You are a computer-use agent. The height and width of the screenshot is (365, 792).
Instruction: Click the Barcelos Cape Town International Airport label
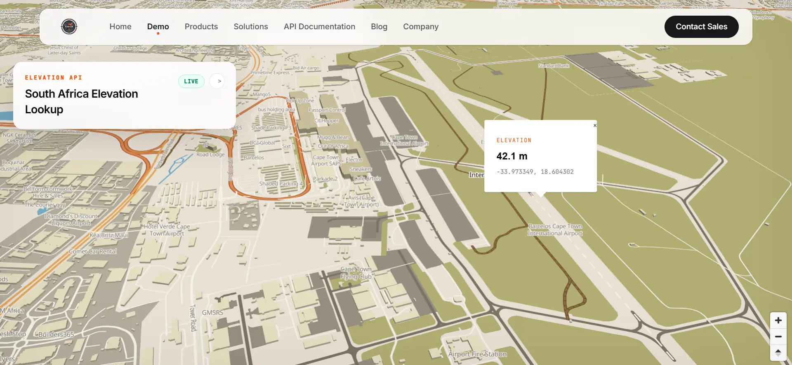(555, 229)
